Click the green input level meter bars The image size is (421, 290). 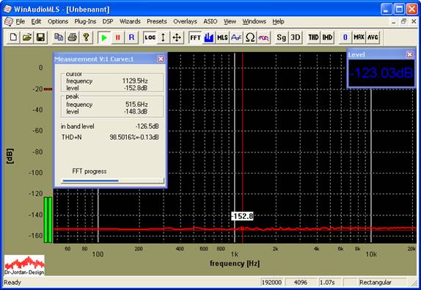point(48,220)
